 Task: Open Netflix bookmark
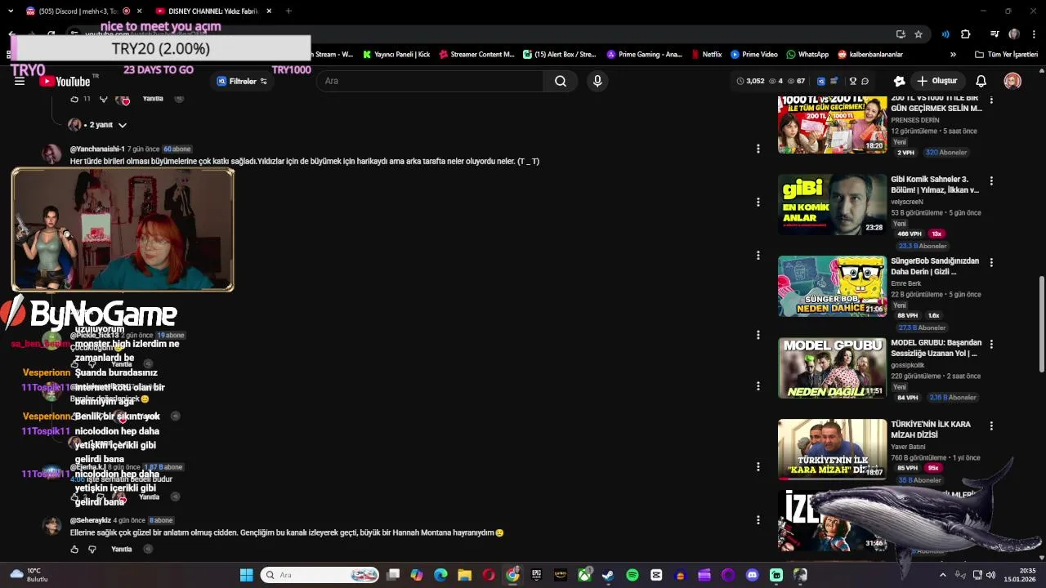(706, 55)
